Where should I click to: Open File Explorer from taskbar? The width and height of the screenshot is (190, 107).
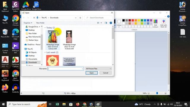coord(64,104)
